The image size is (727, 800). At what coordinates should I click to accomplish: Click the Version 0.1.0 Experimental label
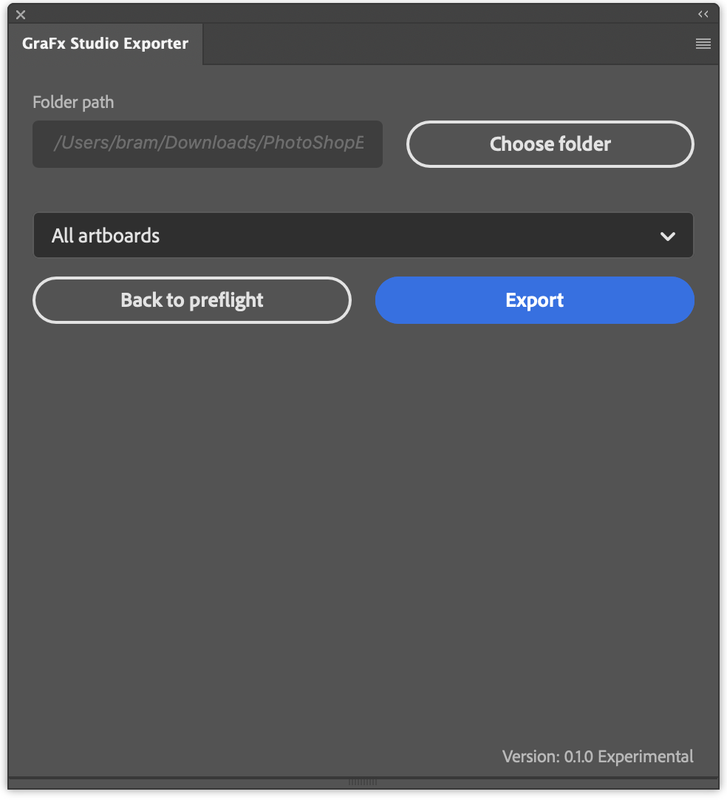(x=597, y=756)
